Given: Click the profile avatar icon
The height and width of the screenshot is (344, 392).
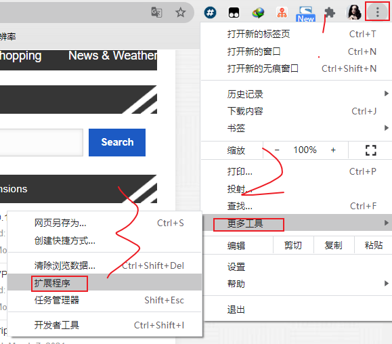Looking at the screenshot, I should click(353, 12).
